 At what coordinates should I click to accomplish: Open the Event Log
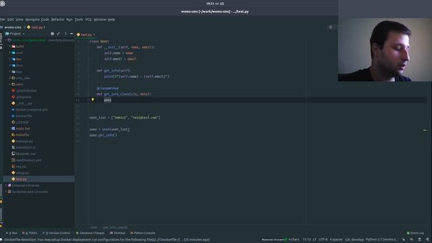click(x=415, y=233)
